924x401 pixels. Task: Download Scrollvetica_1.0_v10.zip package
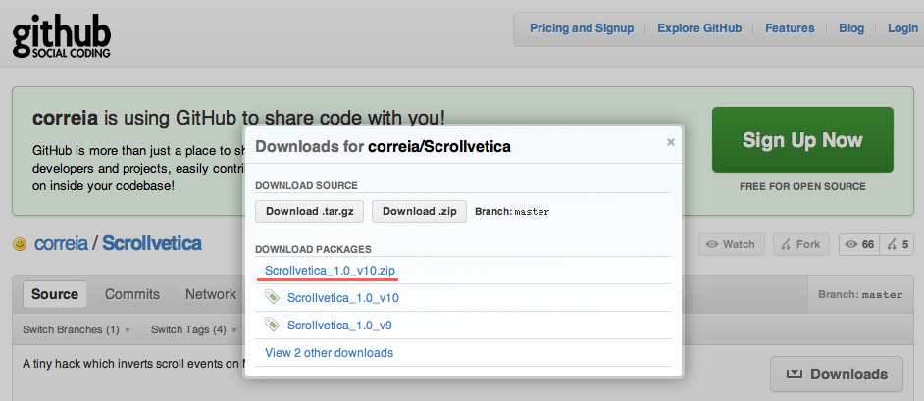pos(330,271)
